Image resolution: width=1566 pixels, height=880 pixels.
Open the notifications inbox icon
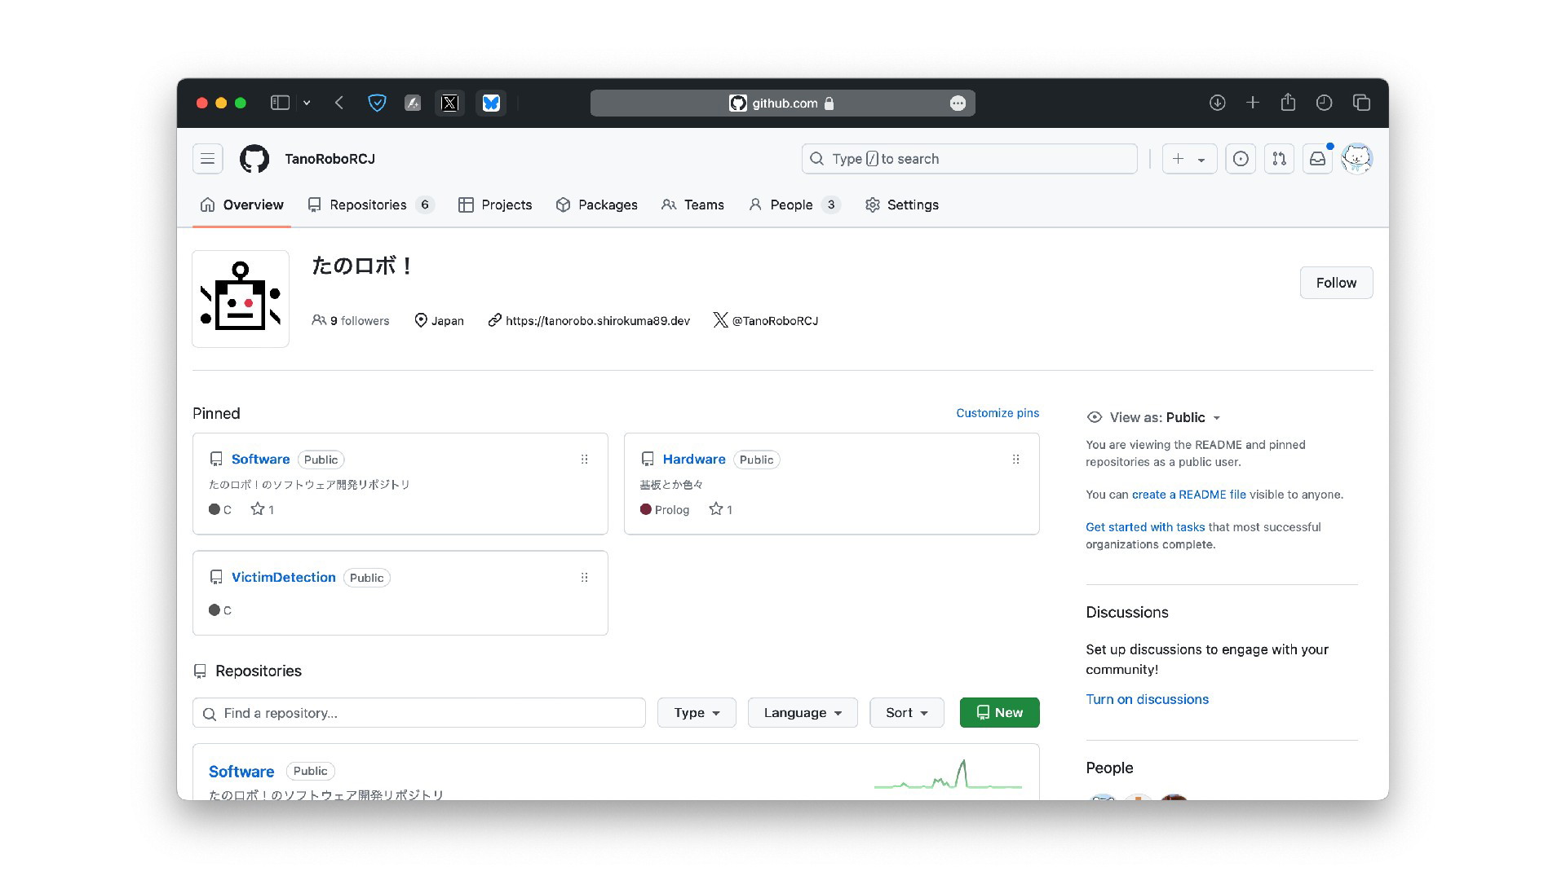click(1317, 159)
